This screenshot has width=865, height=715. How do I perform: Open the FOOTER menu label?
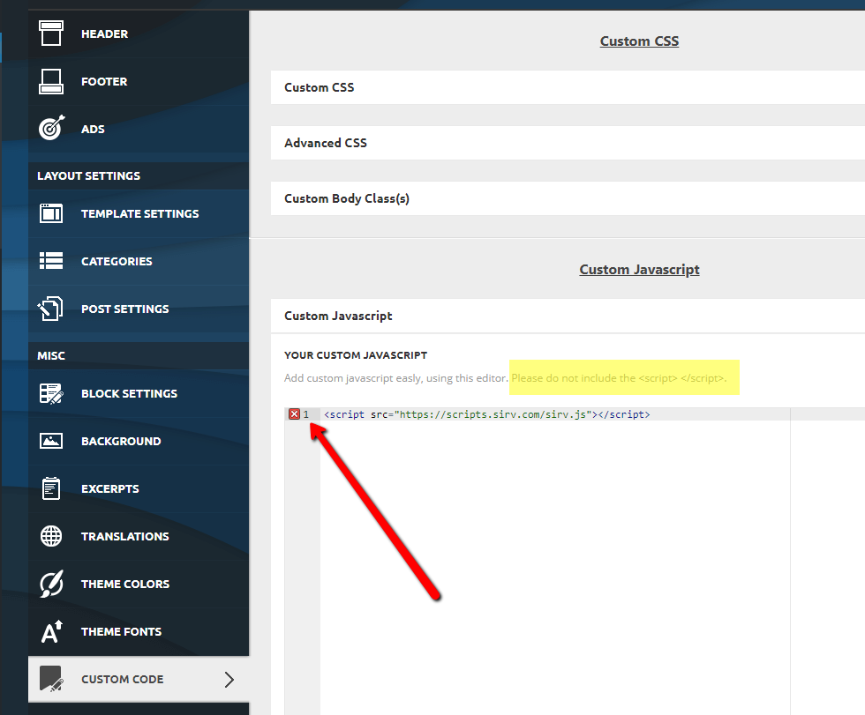click(104, 81)
